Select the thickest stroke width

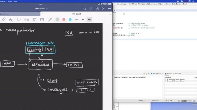[x=89, y=20]
